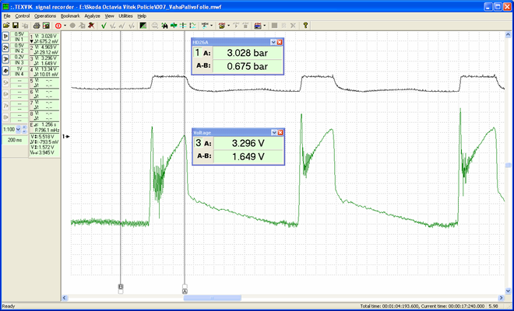The height and width of the screenshot is (311, 514).
Task: Open the 1:100 scale dropdown
Action: (18, 129)
